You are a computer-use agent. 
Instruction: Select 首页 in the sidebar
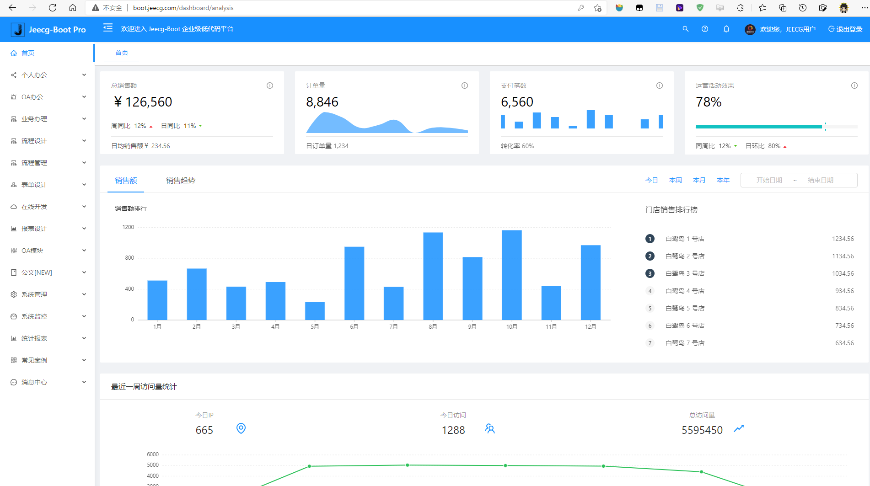(x=48, y=53)
